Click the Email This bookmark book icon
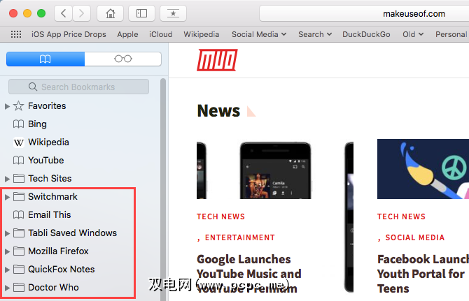Viewport: 469px width, 301px height. pos(18,215)
